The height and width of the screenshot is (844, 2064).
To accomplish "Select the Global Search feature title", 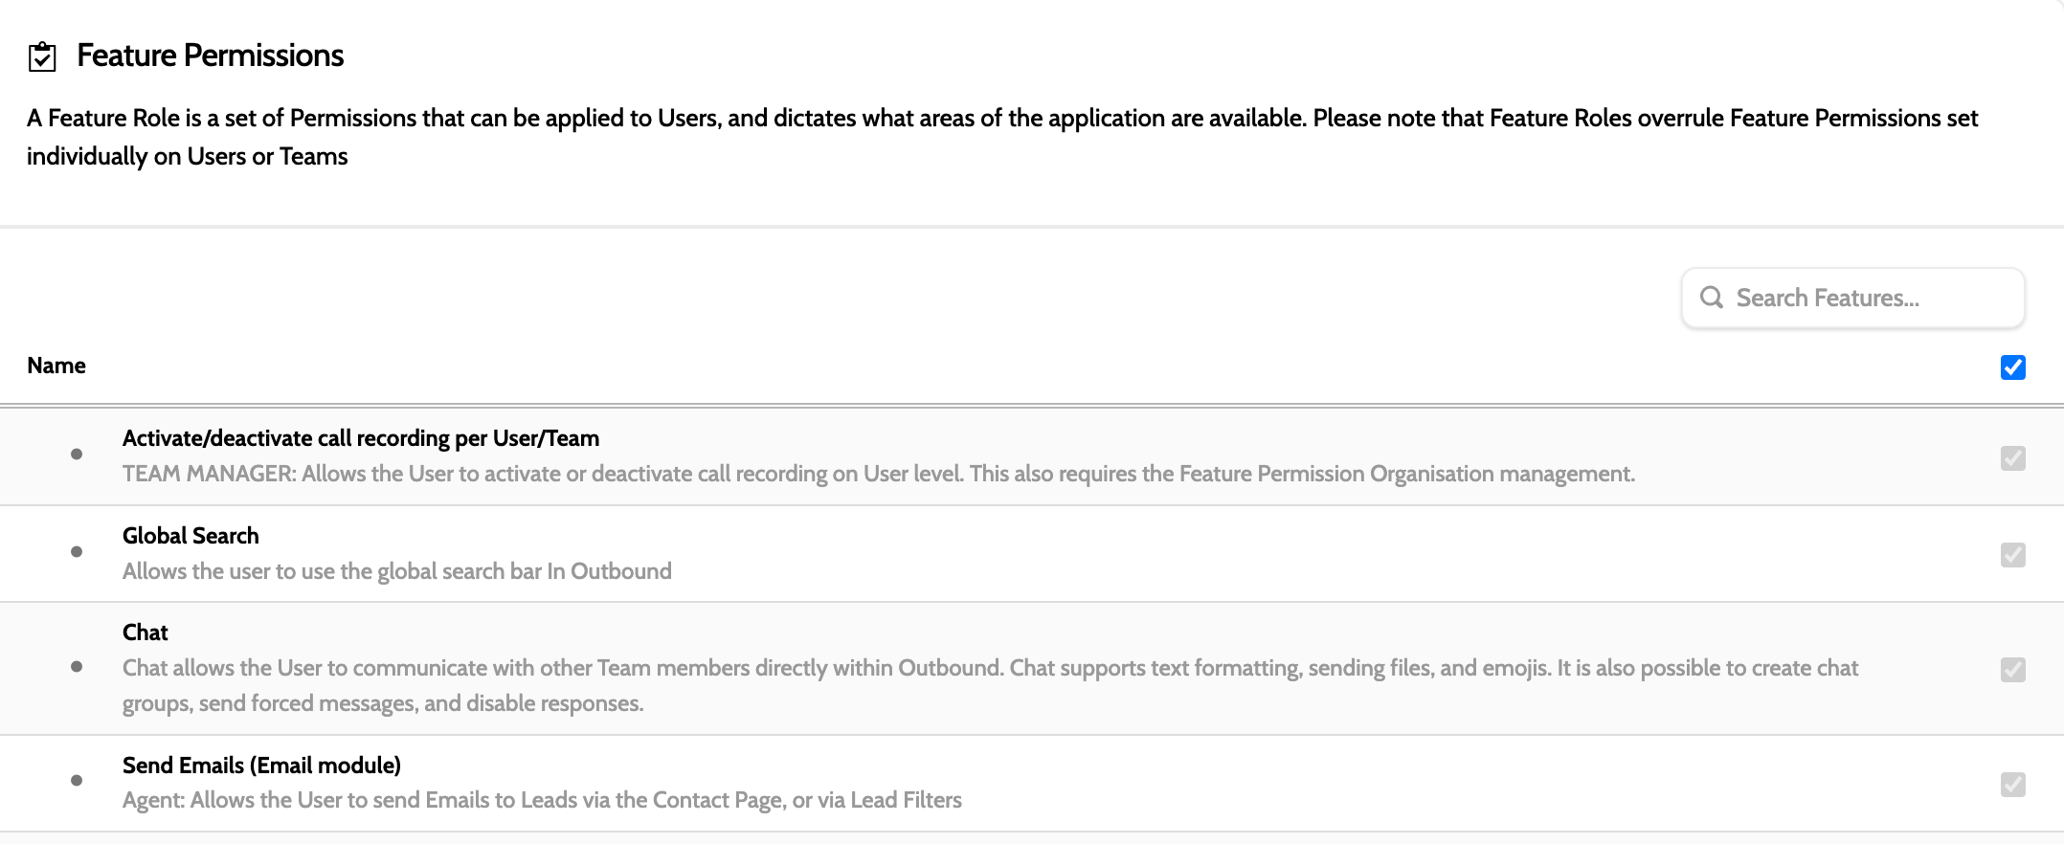I will 191,536.
